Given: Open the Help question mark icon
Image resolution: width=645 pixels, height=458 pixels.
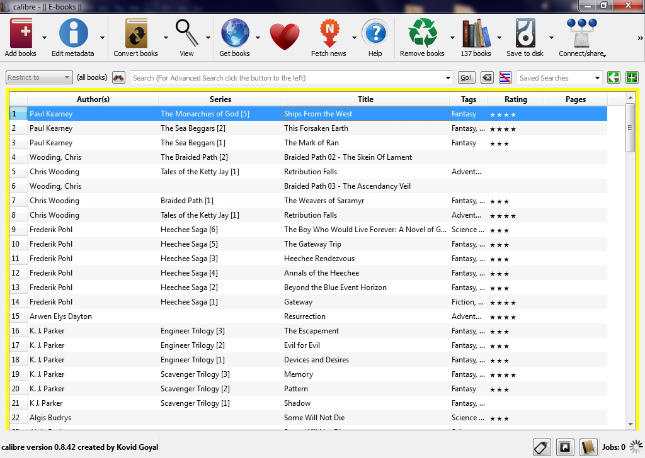Looking at the screenshot, I should click(x=375, y=33).
